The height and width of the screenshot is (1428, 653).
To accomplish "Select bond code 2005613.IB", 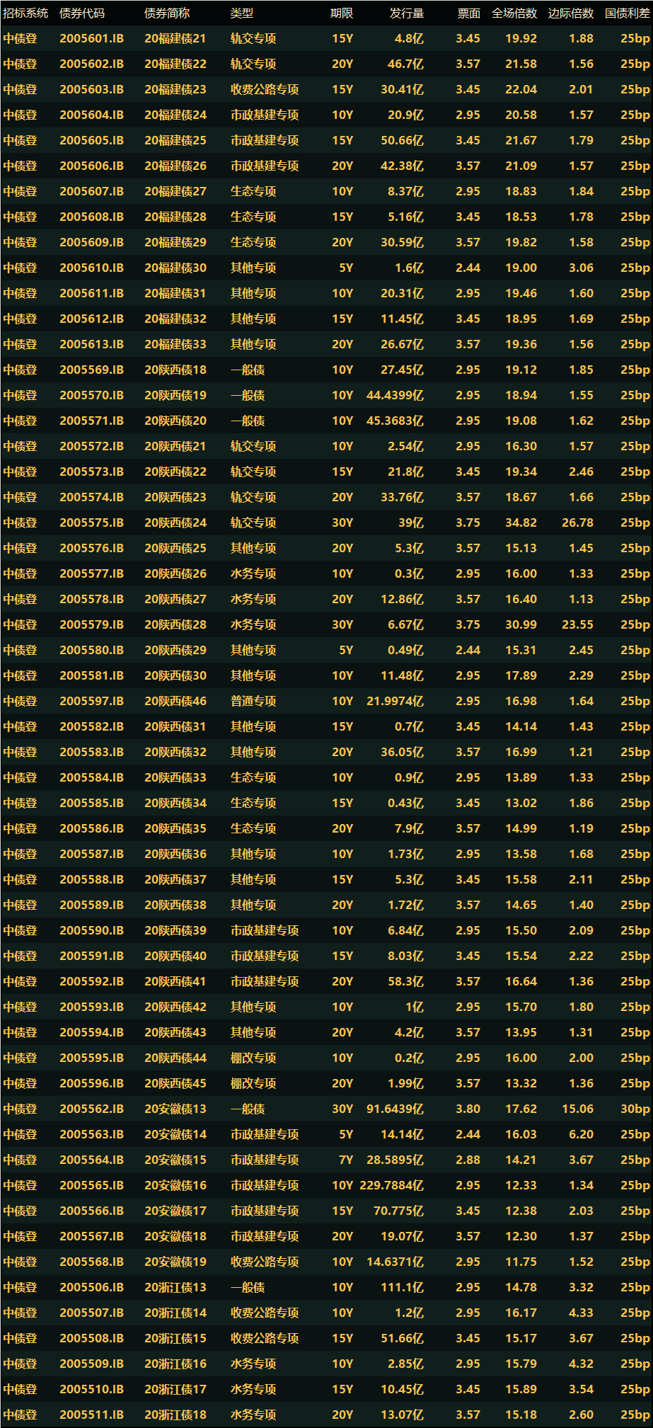I will [91, 345].
